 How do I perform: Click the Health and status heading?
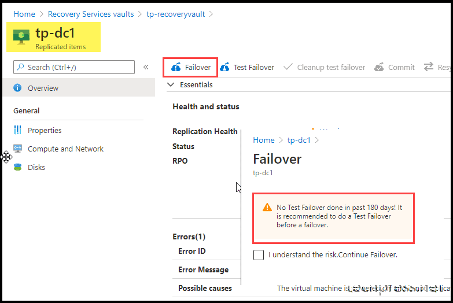(206, 106)
